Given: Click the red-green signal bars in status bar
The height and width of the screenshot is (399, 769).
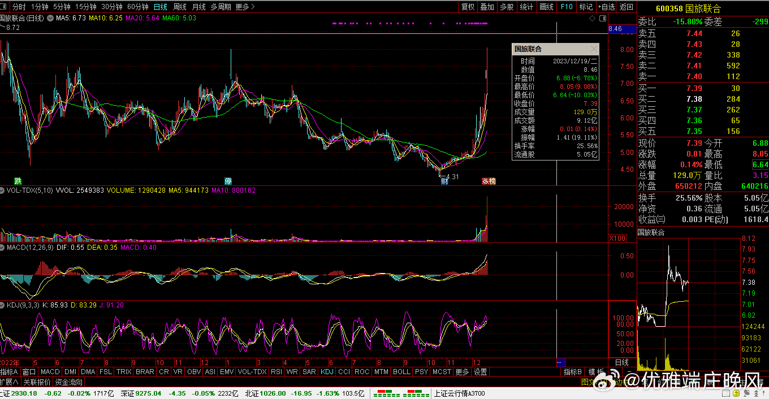Looking at the screenshot, I should click(402, 393).
